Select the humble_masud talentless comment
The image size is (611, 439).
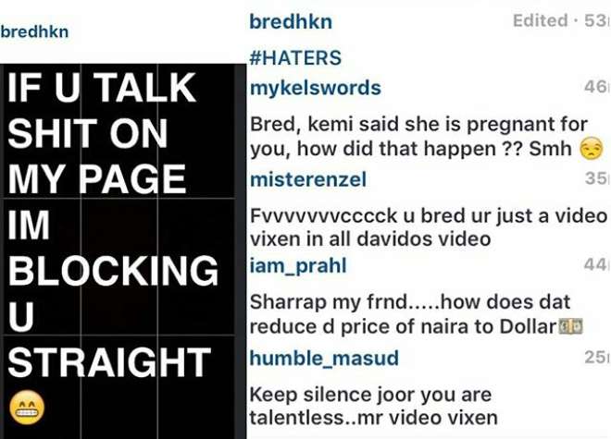373,407
